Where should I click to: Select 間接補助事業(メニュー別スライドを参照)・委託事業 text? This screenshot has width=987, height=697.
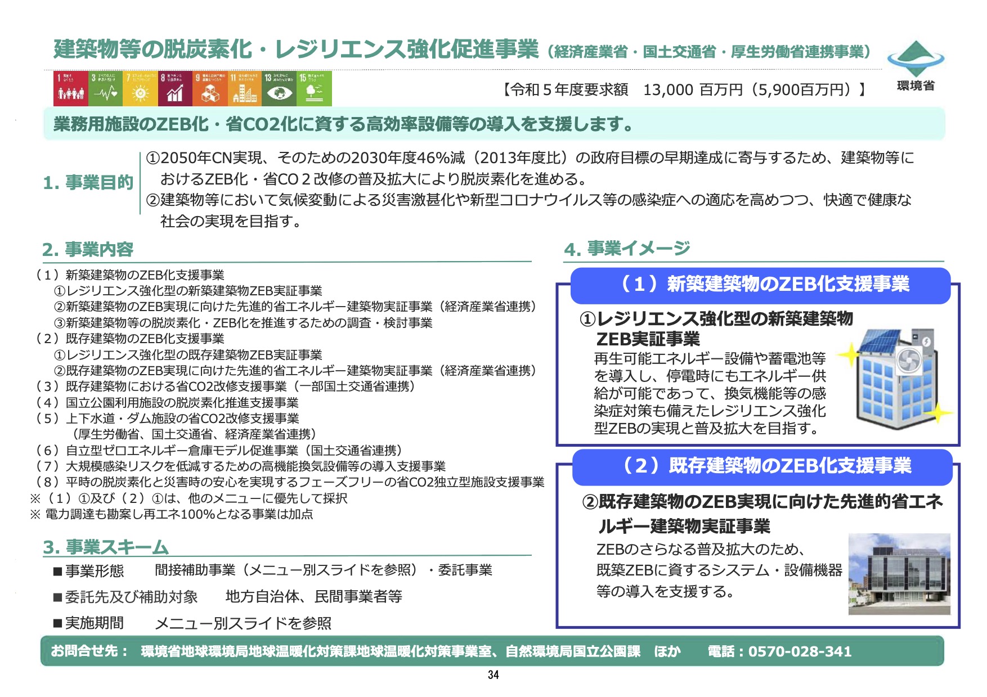click(x=324, y=570)
